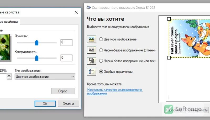
Task: Select Черно-белое изображение (оттенки) radio option
Action: pyautogui.click(x=101, y=50)
